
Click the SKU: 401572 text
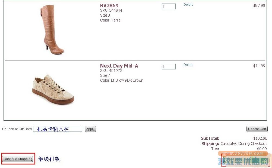(x=111, y=71)
